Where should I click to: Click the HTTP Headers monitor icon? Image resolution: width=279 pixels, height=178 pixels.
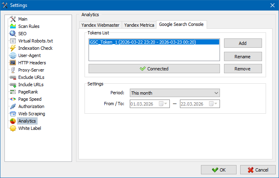(x=13, y=63)
